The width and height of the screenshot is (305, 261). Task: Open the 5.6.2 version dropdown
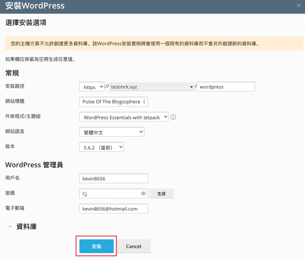(102, 147)
